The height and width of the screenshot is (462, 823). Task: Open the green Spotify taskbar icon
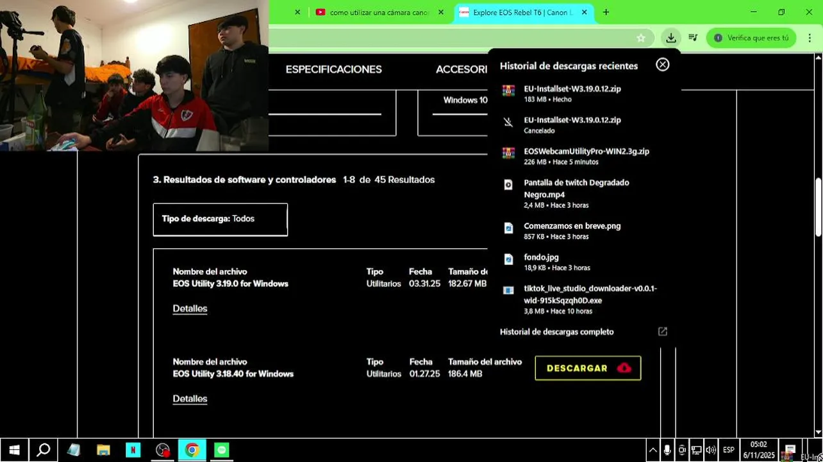point(221,450)
